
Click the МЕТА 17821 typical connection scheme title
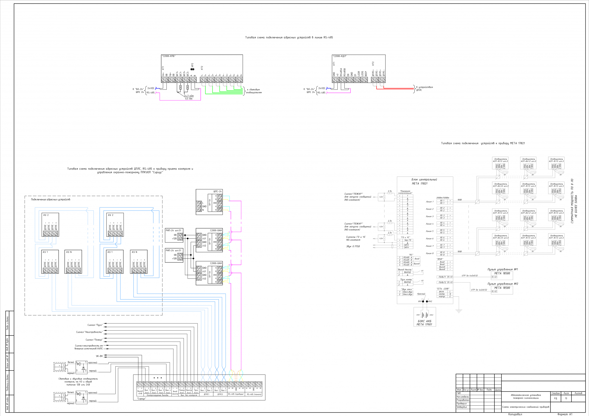483,143
